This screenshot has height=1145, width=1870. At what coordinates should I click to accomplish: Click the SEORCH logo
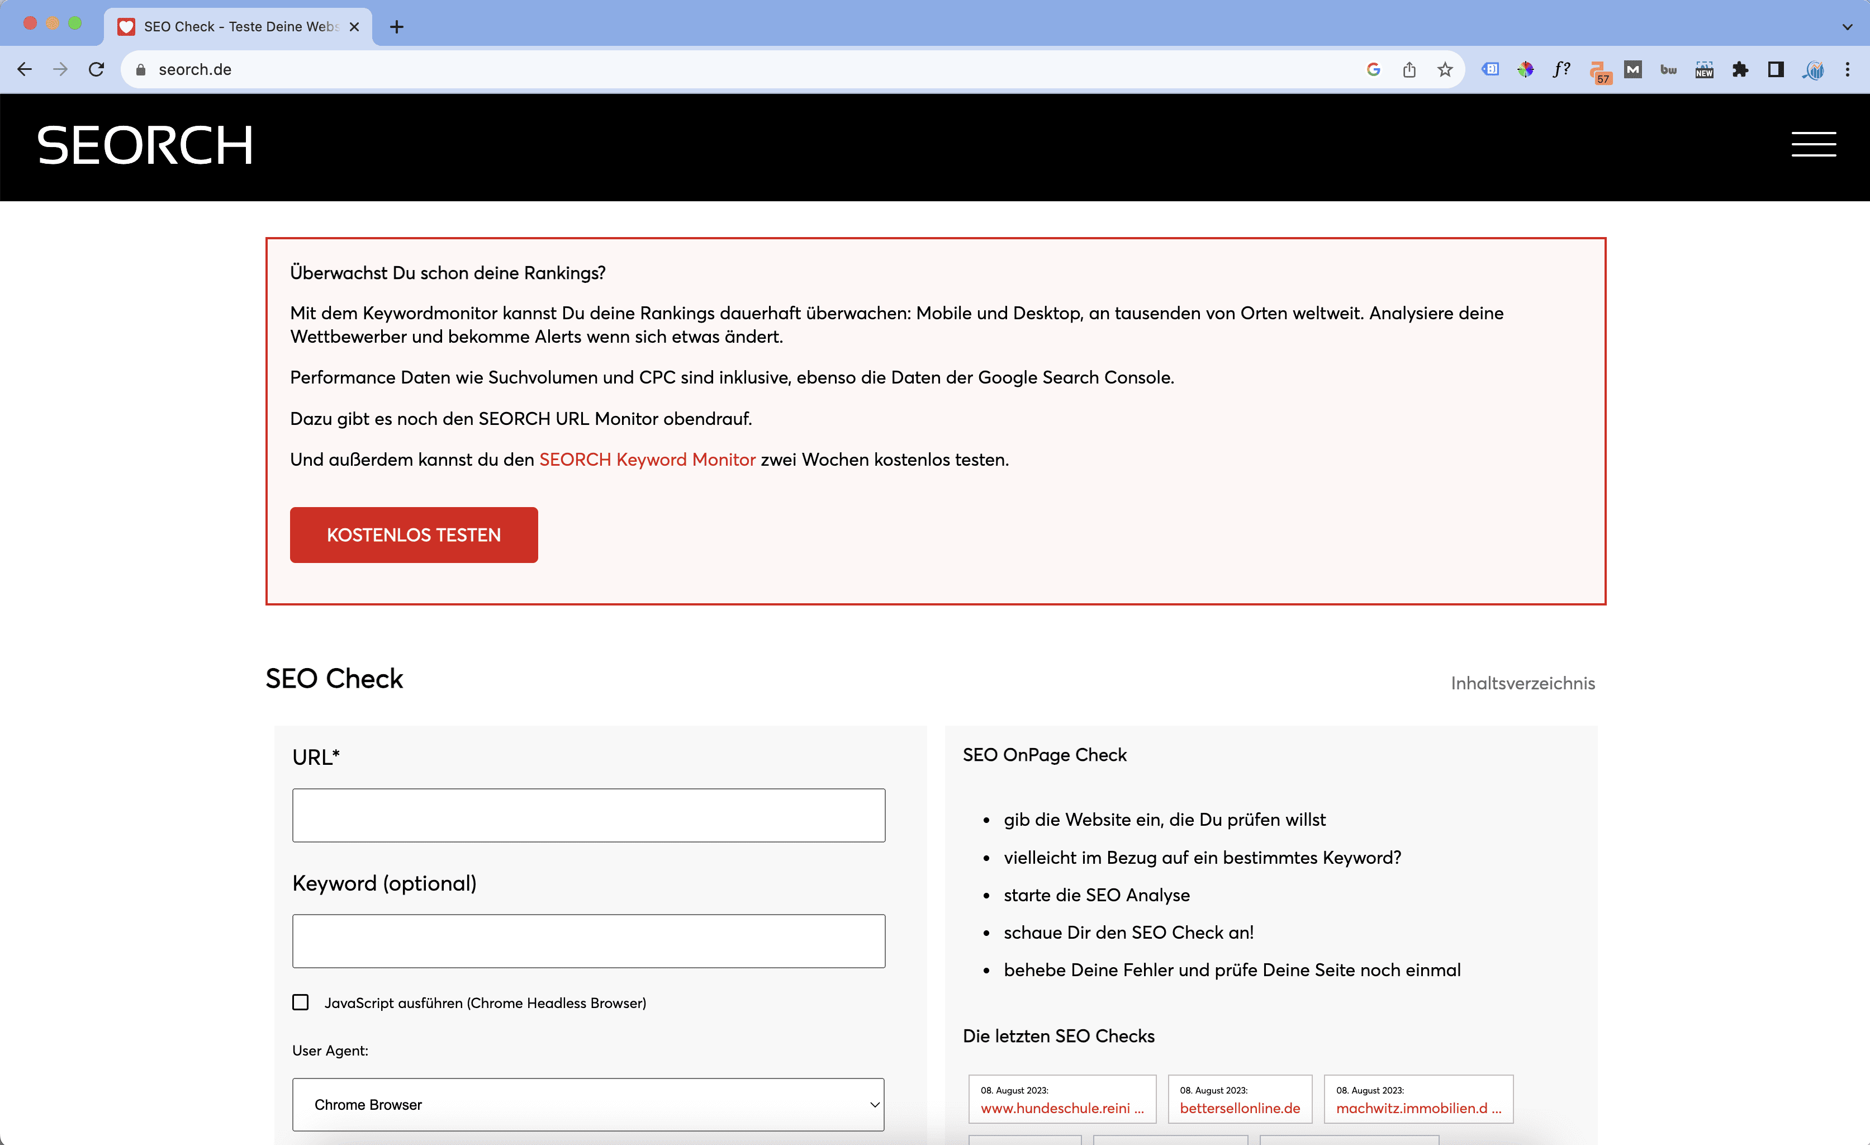coord(145,145)
